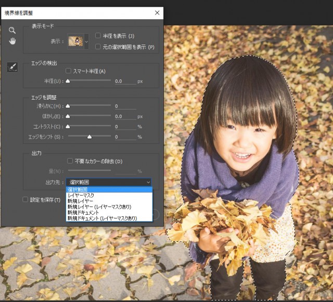Close the 境界線を調整 dialog
This screenshot has height=302, width=333.
tap(157, 12)
